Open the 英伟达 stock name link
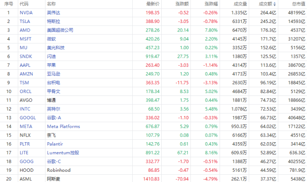The width and height of the screenshot is (307, 182). point(54,13)
